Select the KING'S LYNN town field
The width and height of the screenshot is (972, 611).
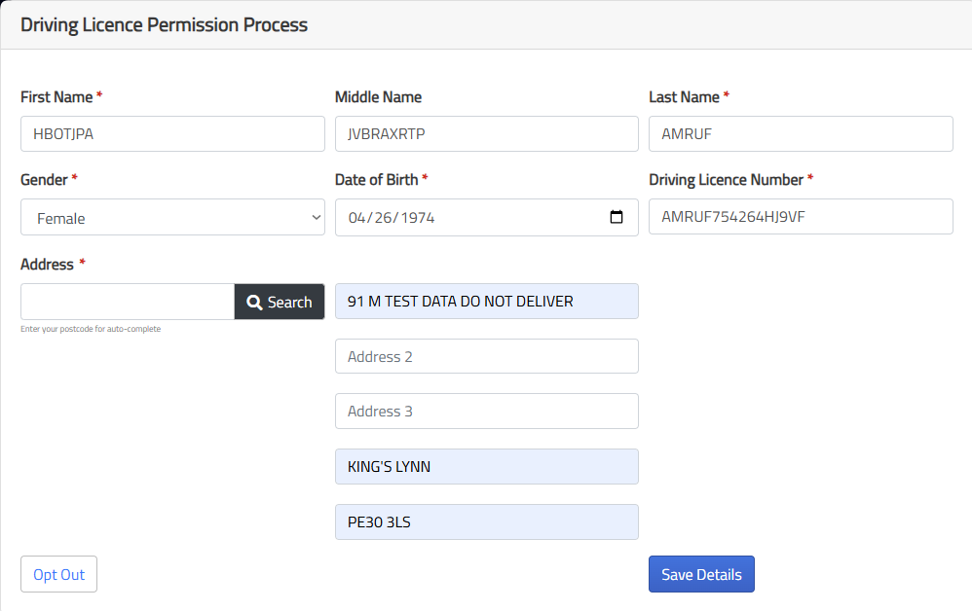[486, 466]
